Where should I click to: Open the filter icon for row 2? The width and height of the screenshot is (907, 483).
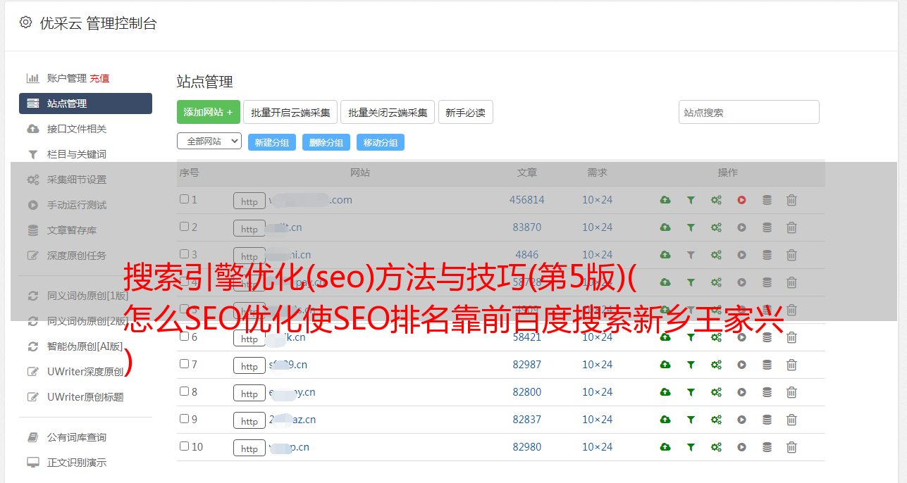click(x=691, y=227)
